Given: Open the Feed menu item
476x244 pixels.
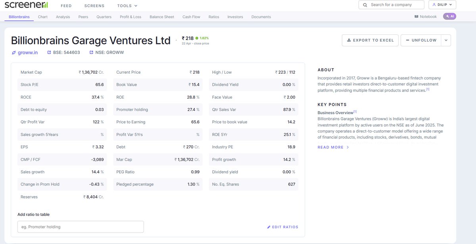Looking at the screenshot, I should [66, 6].
